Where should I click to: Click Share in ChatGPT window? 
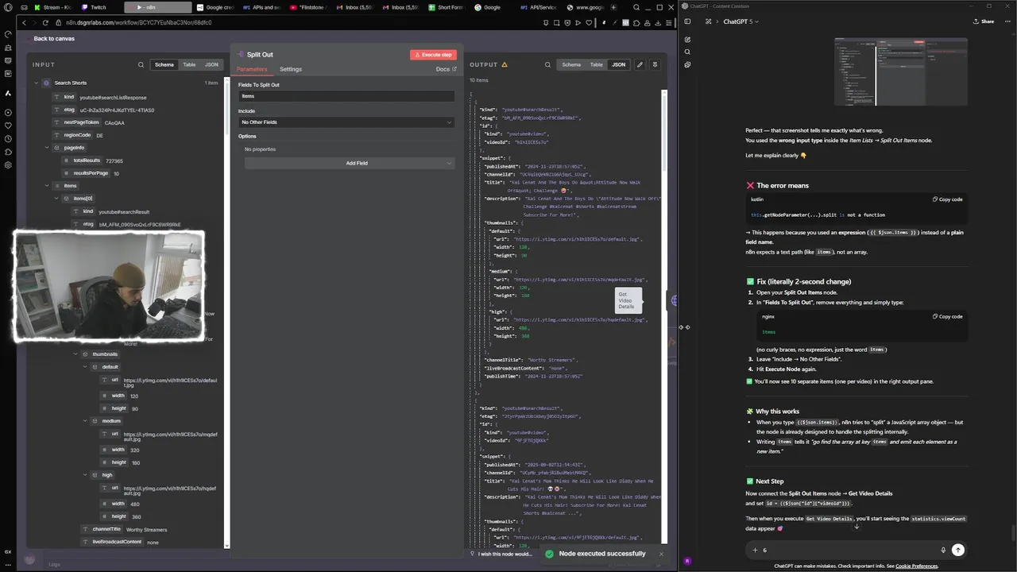(984, 21)
